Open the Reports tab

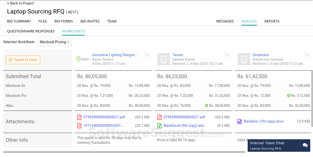(272, 21)
